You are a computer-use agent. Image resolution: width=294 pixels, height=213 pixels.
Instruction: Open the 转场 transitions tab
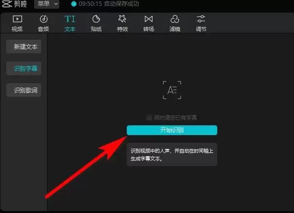(149, 23)
